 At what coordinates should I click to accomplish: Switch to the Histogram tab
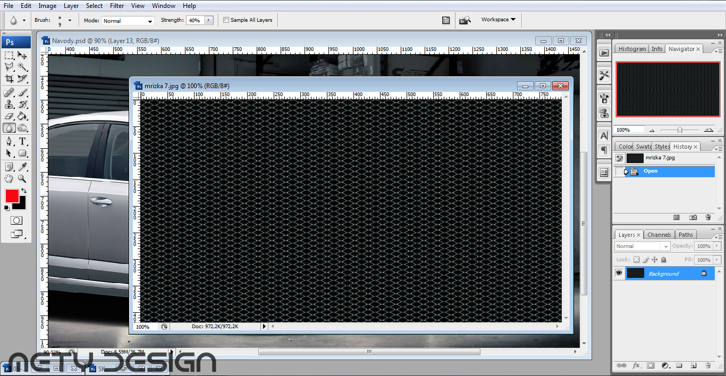coord(632,49)
